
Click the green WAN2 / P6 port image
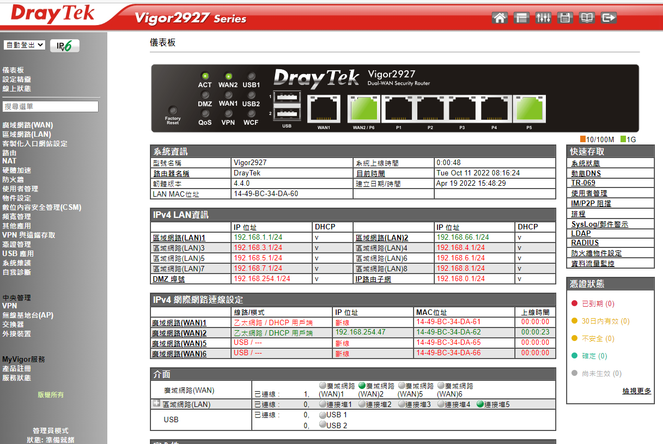pos(363,109)
